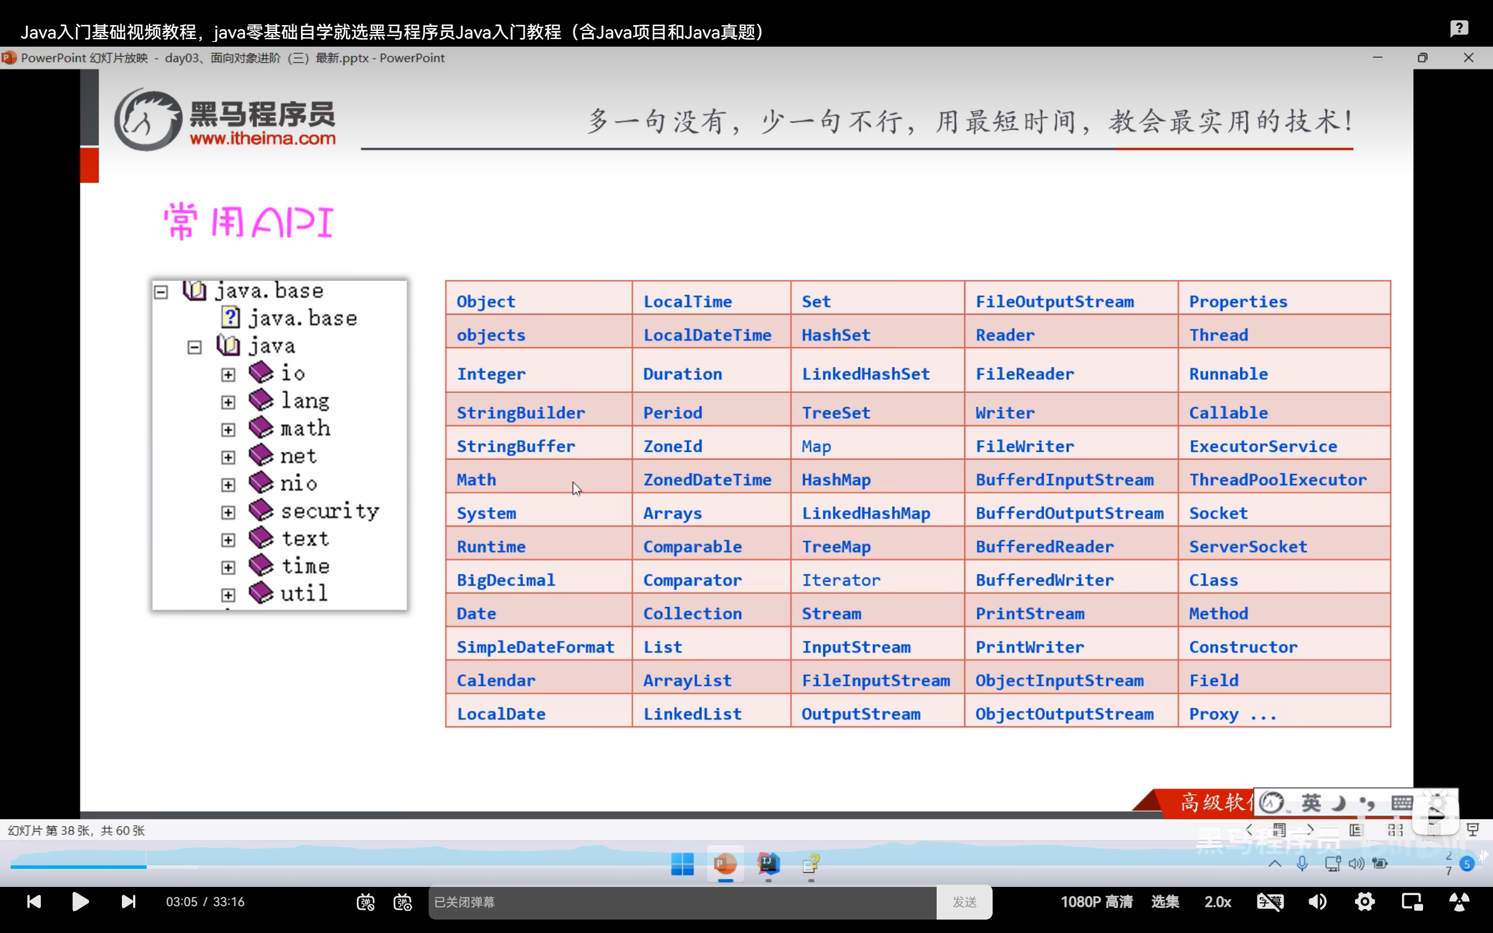Enable picture-in-picture mode icon
1493x933 pixels.
1412,902
